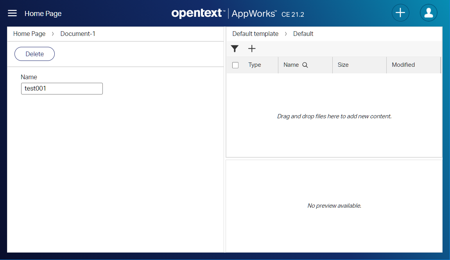This screenshot has height=260, width=450.
Task: Open Default template in the breadcrumb
Action: pos(255,34)
